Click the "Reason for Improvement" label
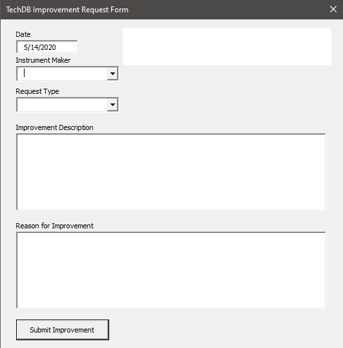 (x=54, y=226)
